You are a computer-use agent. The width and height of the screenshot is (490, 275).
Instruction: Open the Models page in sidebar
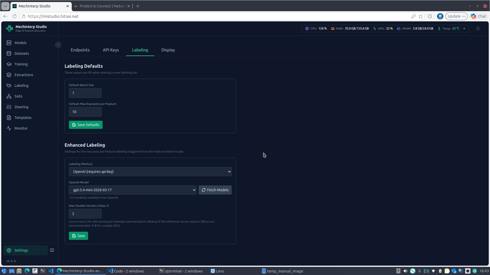click(x=20, y=43)
